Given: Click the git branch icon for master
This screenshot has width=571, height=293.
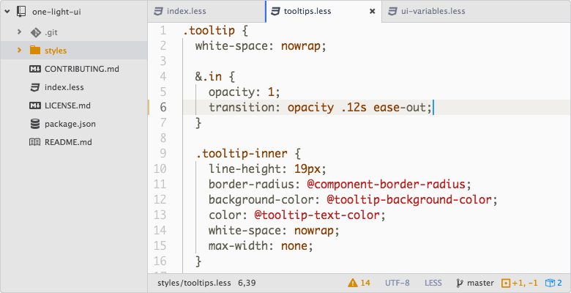Looking at the screenshot, I should click(460, 283).
